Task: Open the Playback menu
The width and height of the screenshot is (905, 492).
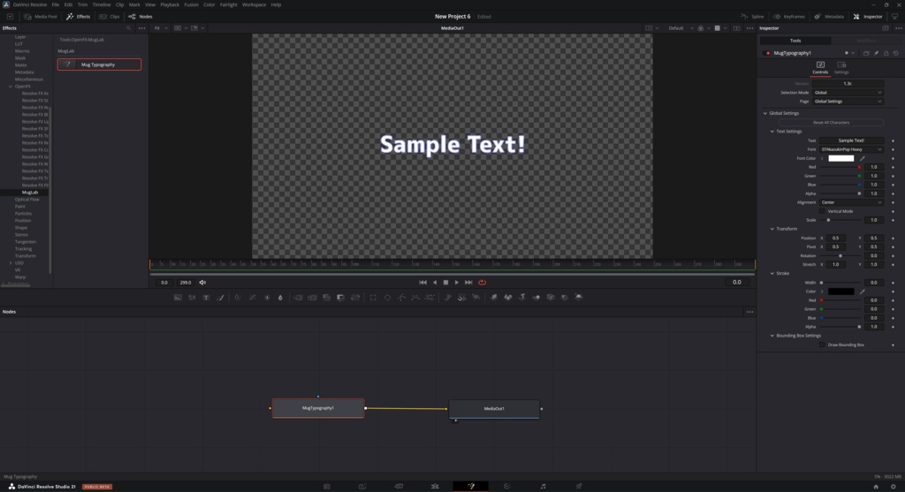Action: (170, 4)
